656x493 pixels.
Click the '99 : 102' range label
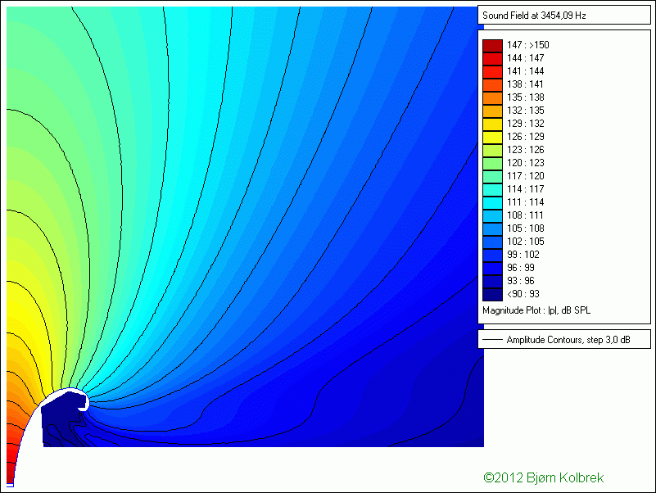coord(523,255)
